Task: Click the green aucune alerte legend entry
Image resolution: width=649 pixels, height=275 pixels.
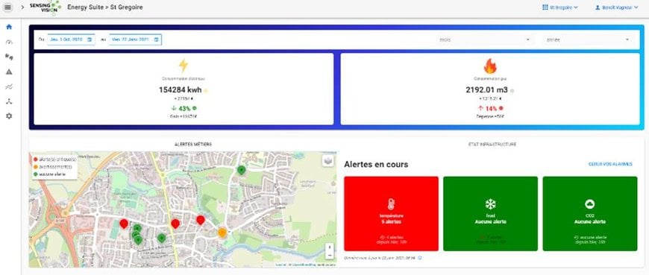Action: coord(50,175)
